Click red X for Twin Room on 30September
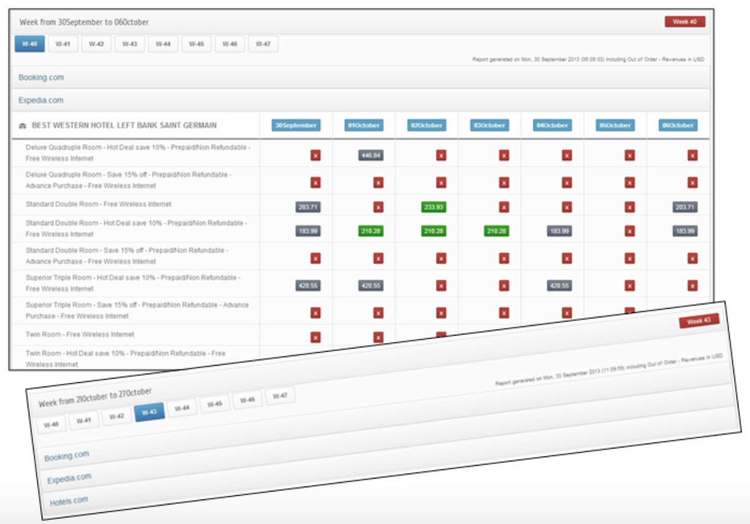Viewport: 750px width, 524px height. [315, 337]
